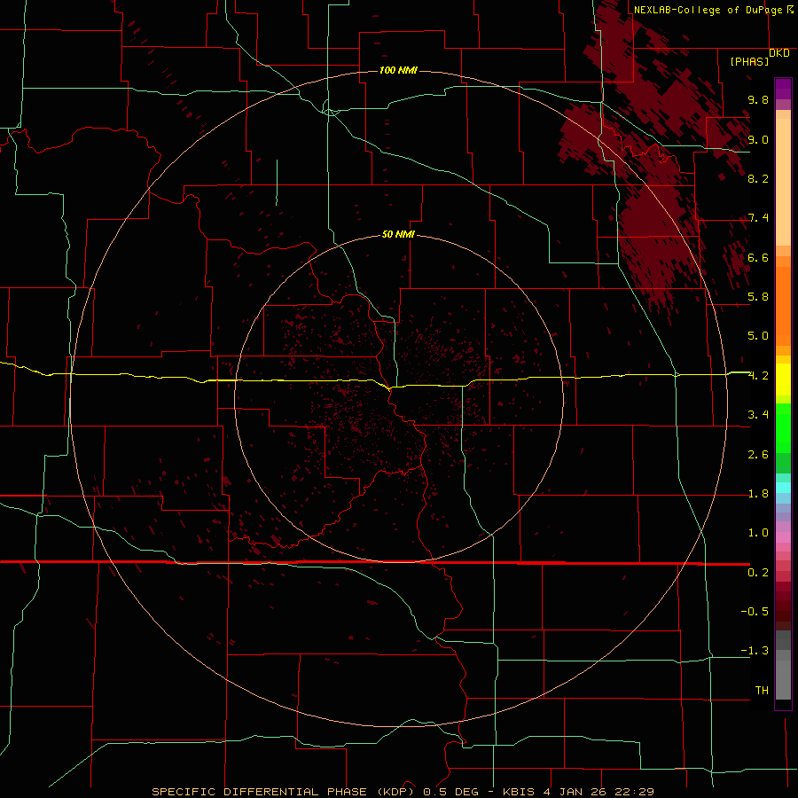Click the 9.8 value on the color scale
Viewport: 798px width, 798px height.
coord(758,99)
